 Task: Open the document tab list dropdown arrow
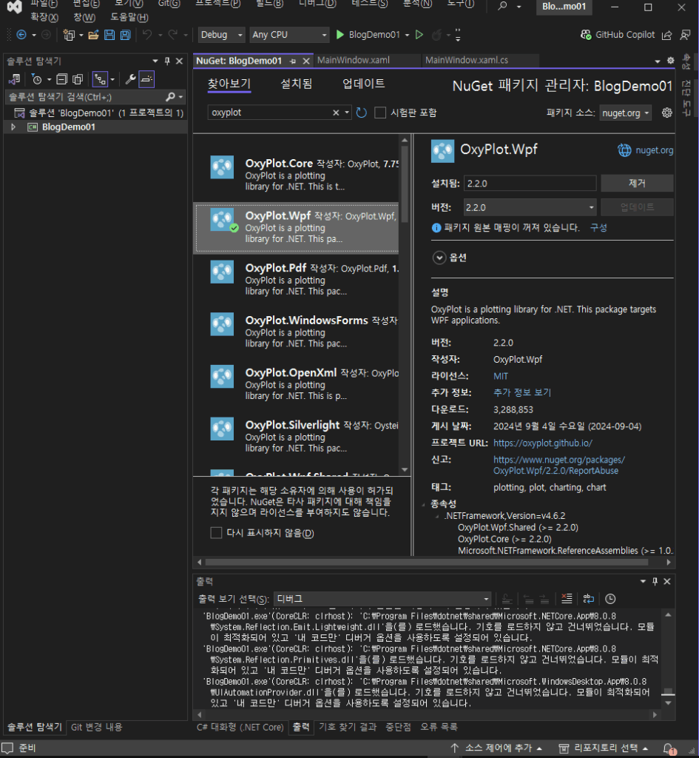[x=658, y=61]
